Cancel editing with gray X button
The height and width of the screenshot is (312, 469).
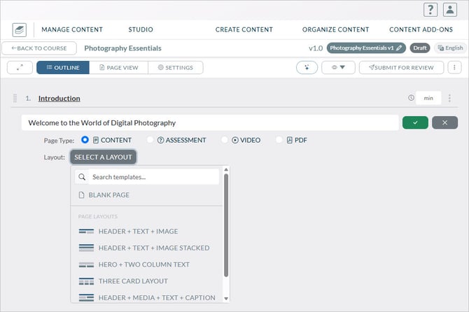pyautogui.click(x=444, y=122)
